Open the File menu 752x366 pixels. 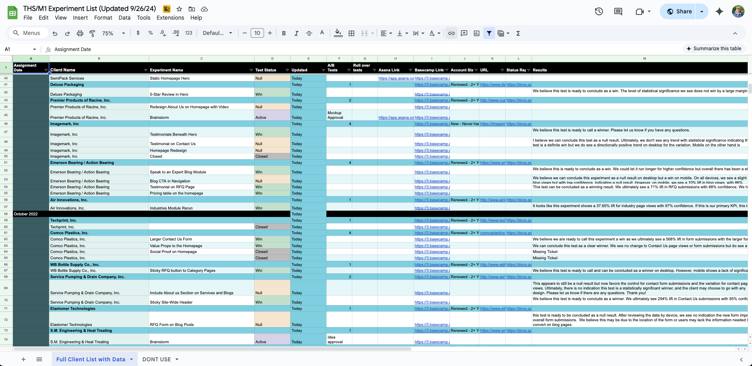(x=28, y=18)
